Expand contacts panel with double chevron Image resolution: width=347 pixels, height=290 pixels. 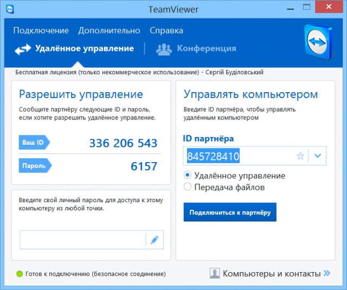326,273
